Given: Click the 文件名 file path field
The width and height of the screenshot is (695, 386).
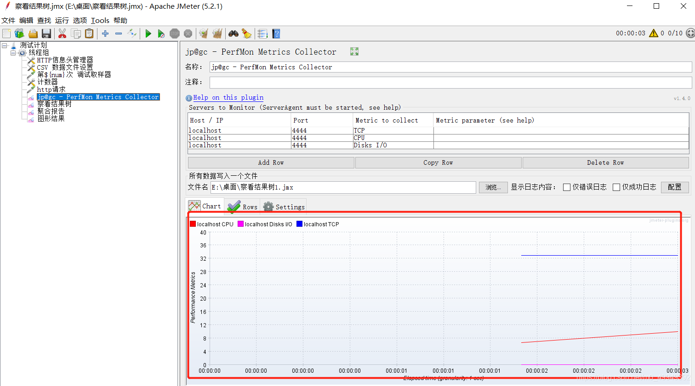Looking at the screenshot, I should point(343,187).
